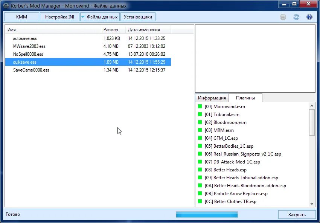Select the autosave.ess file
Viewport: 320px width, 223px height.
[88, 38]
